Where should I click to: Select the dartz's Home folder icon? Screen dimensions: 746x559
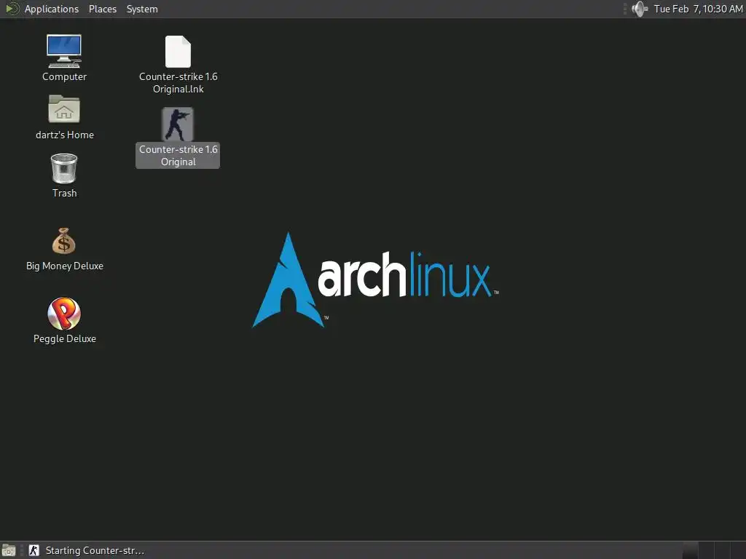[64, 109]
